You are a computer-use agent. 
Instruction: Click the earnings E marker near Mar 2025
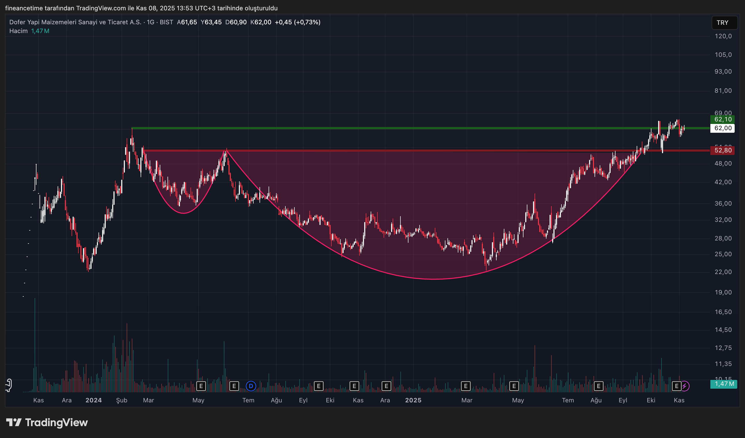coord(466,386)
